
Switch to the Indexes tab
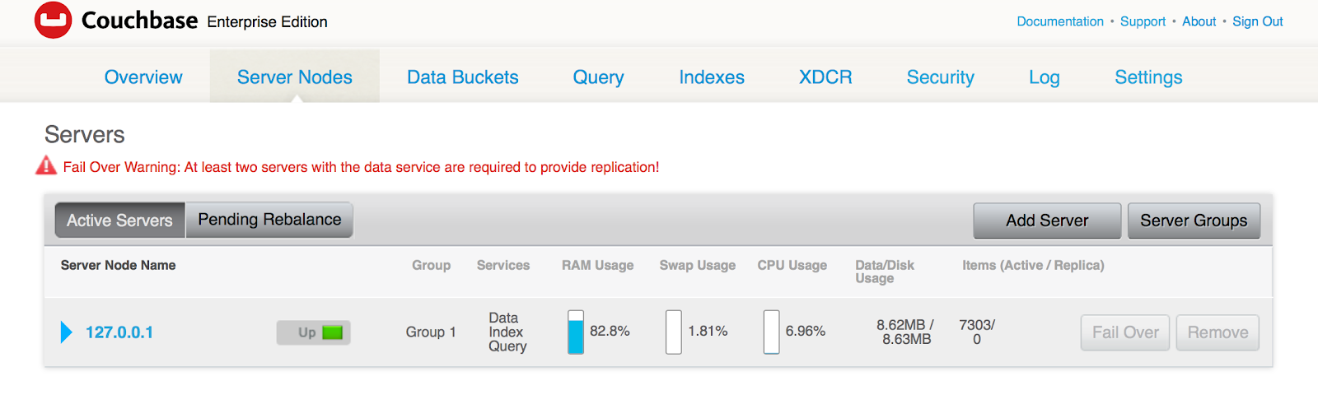click(712, 77)
